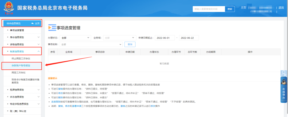Image resolution: width=288 pixels, height=117 pixels.
Task: Click the 进度跟踪 link in tips
Action: (56, 102)
